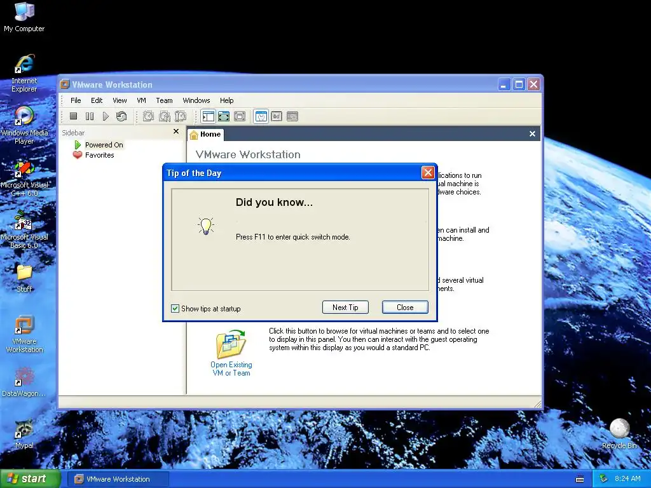Select Powered On in the sidebar
The image size is (651, 488).
(104, 145)
